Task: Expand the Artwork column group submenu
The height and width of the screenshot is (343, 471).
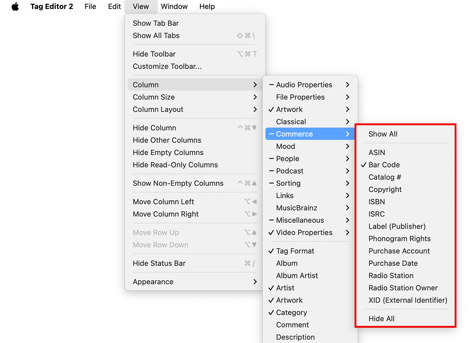Action: click(x=310, y=109)
